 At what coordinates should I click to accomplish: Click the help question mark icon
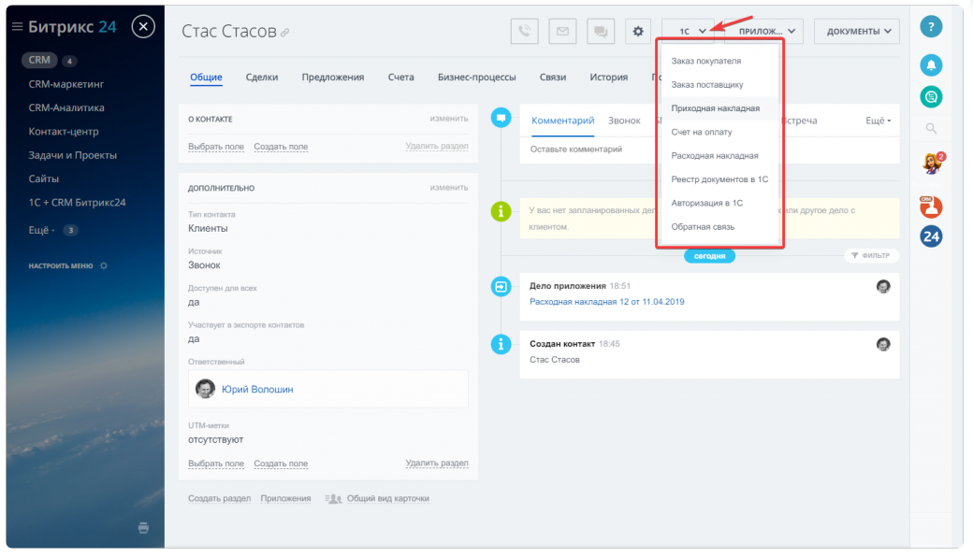tap(931, 27)
